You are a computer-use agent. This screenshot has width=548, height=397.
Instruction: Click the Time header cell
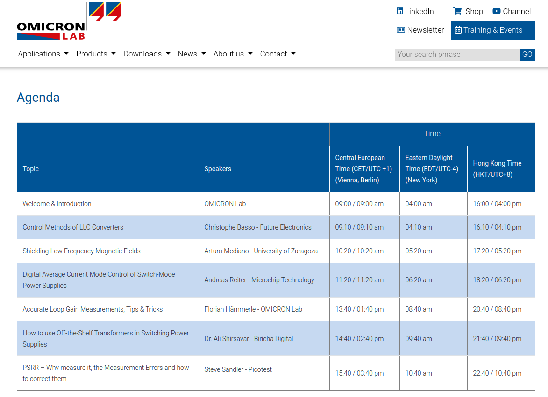tap(432, 134)
